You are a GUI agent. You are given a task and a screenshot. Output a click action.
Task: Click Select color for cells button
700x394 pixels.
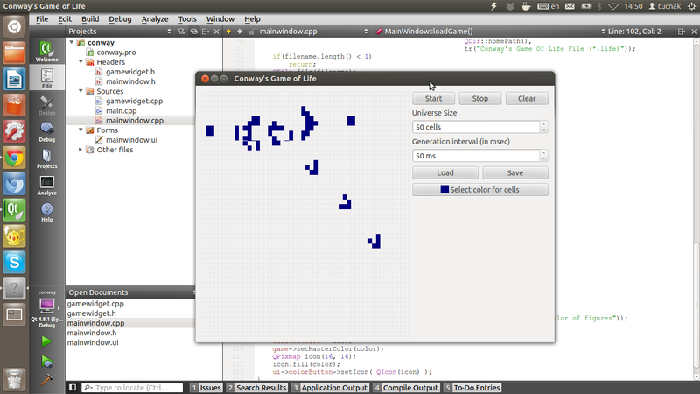coord(480,189)
